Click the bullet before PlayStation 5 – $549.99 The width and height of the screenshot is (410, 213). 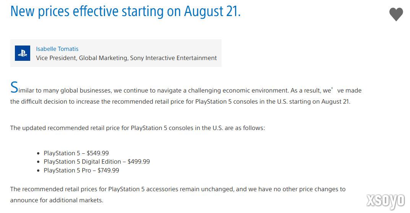coord(39,153)
